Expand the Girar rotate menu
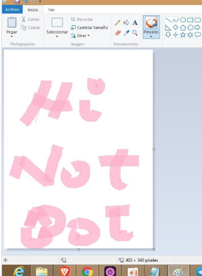202x276 pixels. 80,35
